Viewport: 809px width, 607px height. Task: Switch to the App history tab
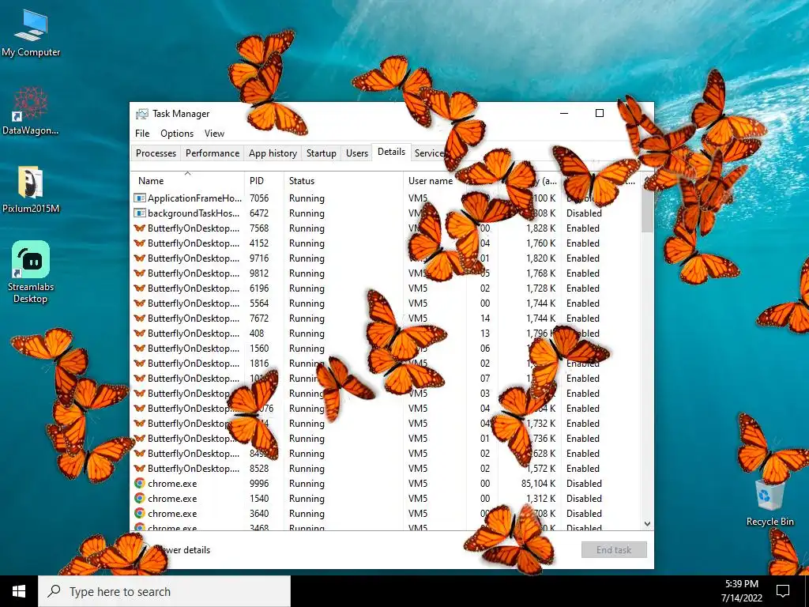[x=273, y=153]
